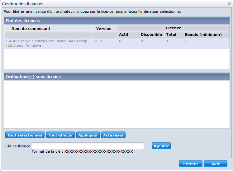Click the 16.0 version cell
233x171 pixels.
click(98, 41)
